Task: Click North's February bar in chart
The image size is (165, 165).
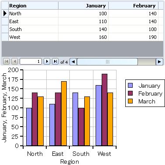Action: pyautogui.click(x=35, y=119)
